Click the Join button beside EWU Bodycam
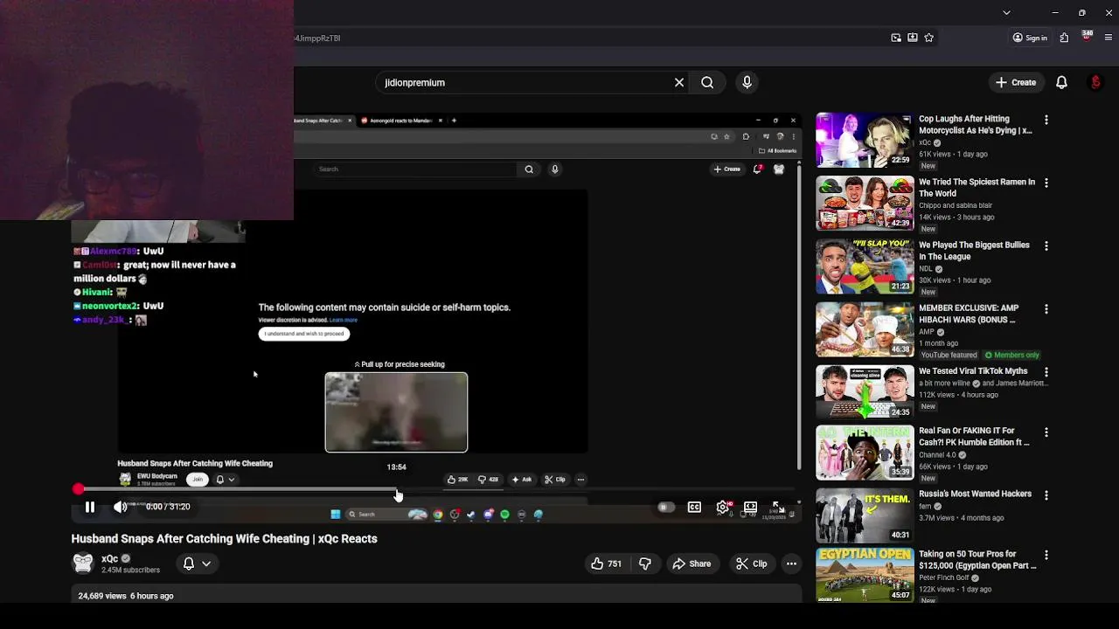 tap(198, 479)
